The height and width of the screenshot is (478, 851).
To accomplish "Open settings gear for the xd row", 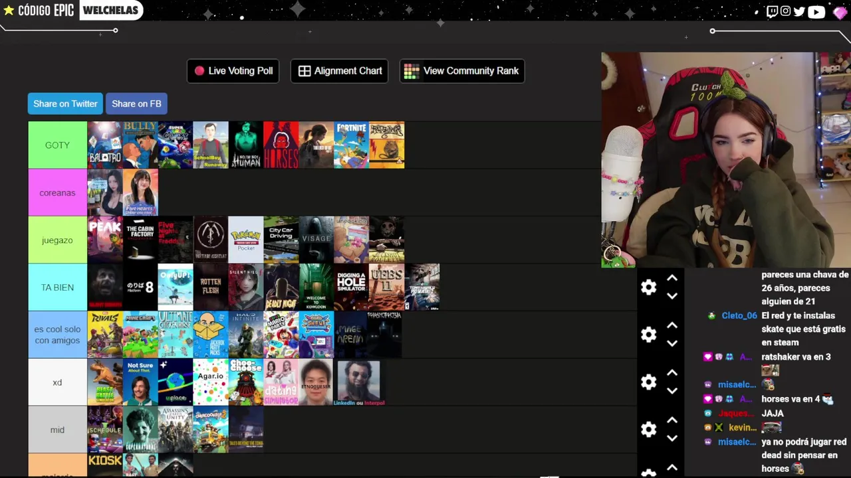I will pyautogui.click(x=648, y=382).
